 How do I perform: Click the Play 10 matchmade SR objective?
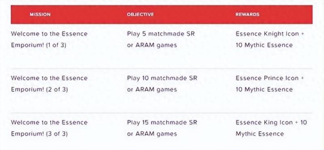click(162, 78)
